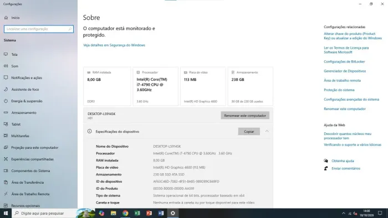The width and height of the screenshot is (388, 218).
Task: Select the Tela display icon in sidebar
Action: point(6,54)
